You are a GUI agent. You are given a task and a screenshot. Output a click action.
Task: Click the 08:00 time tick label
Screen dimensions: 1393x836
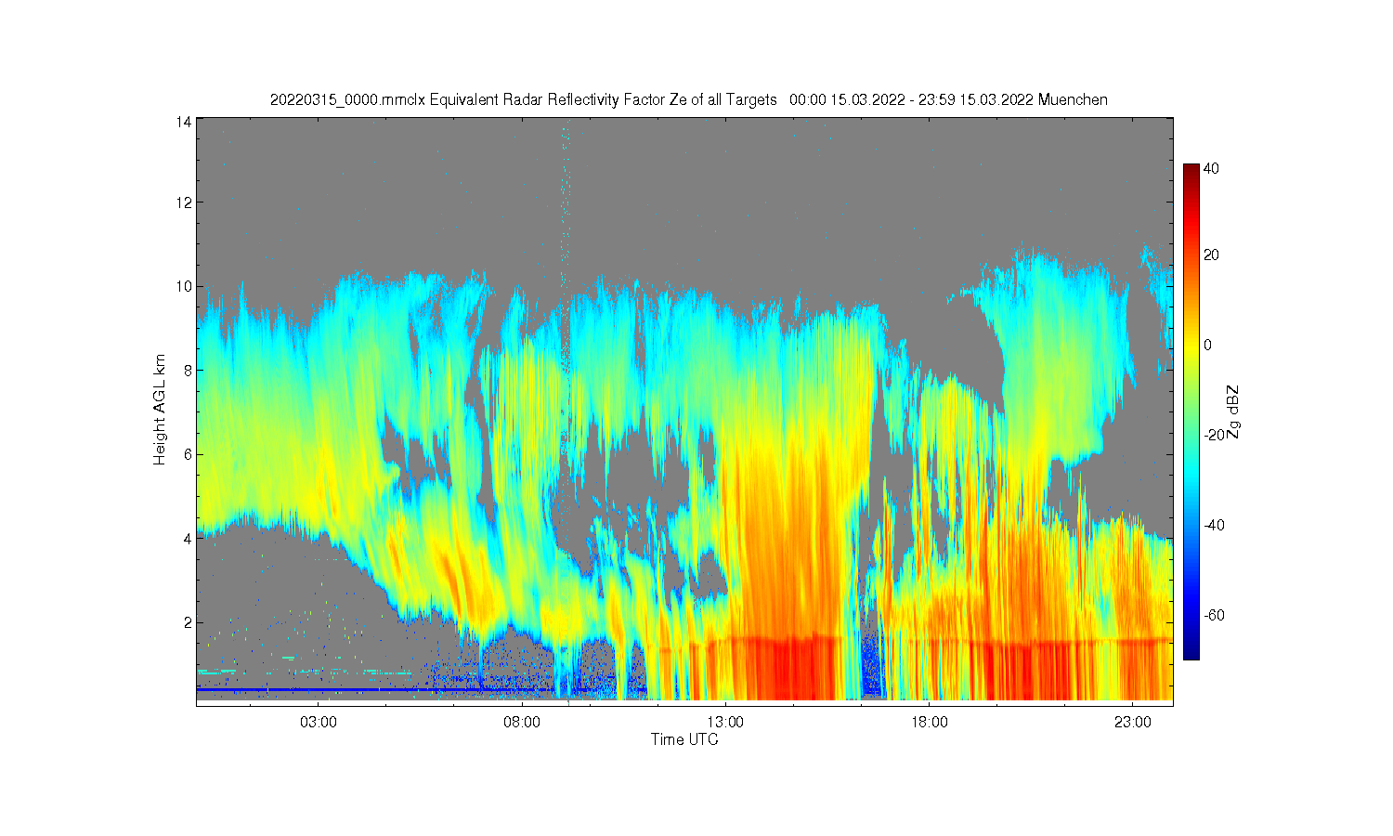click(x=522, y=722)
